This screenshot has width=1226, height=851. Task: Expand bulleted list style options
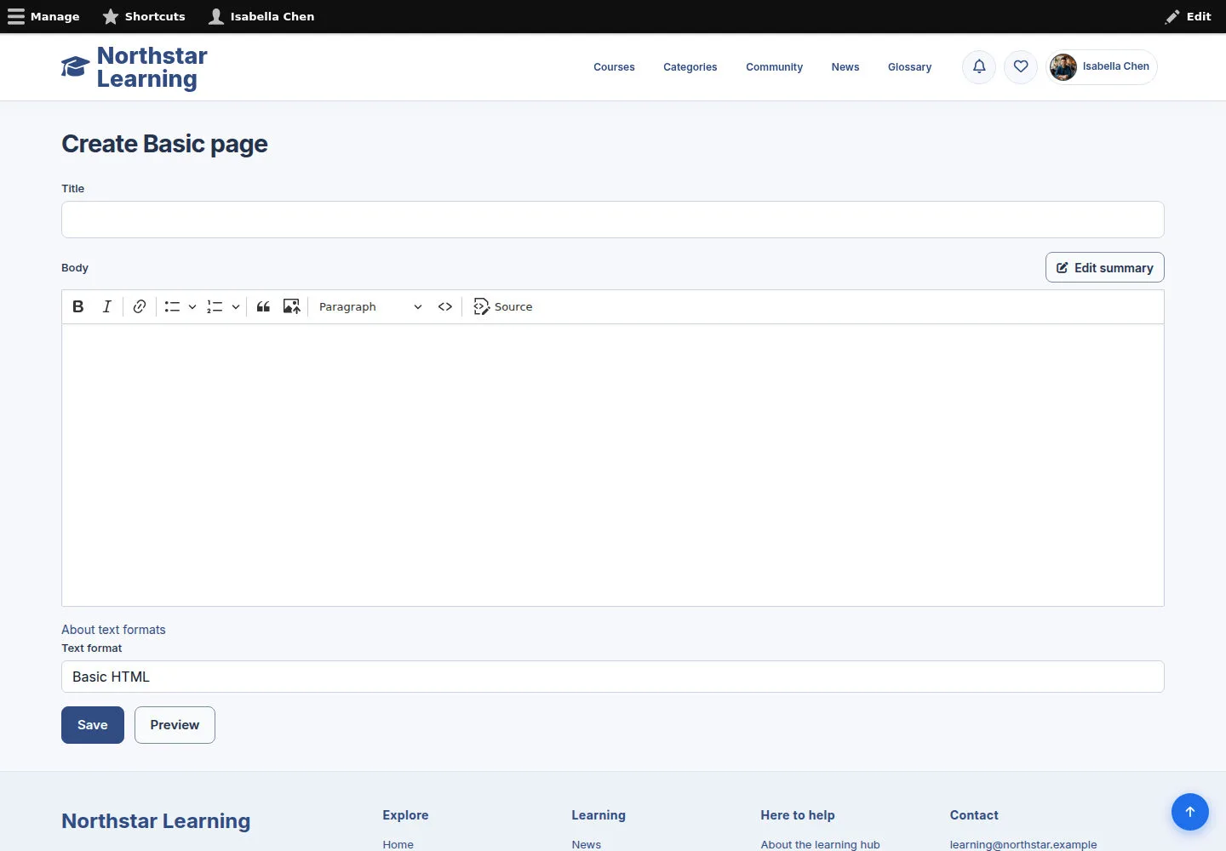[x=192, y=306]
